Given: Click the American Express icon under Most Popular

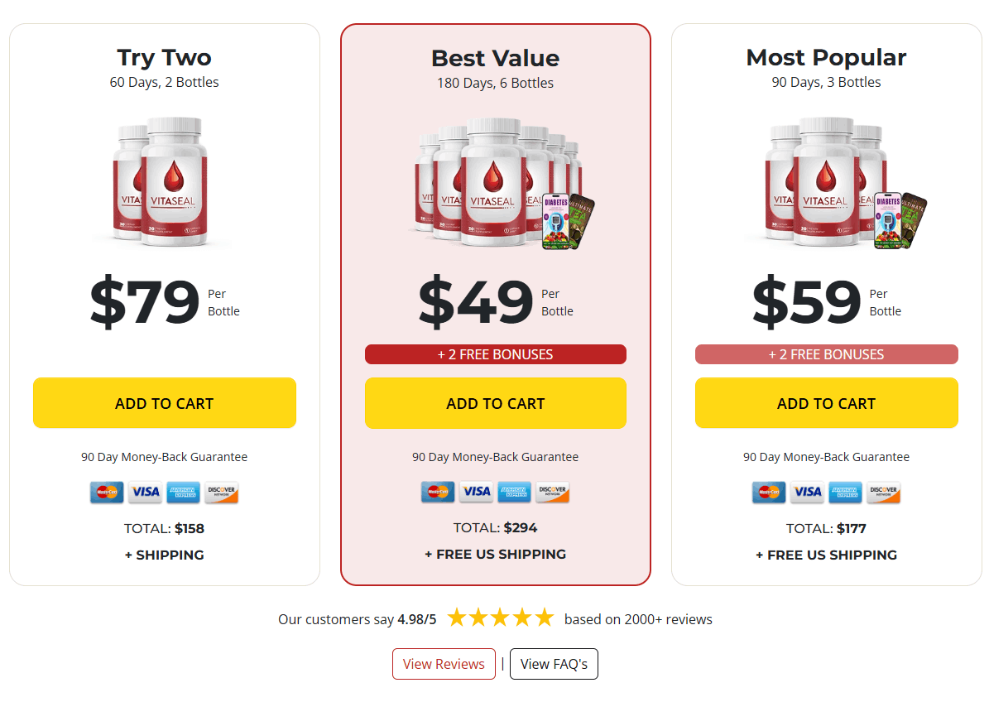Looking at the screenshot, I should pyautogui.click(x=845, y=492).
